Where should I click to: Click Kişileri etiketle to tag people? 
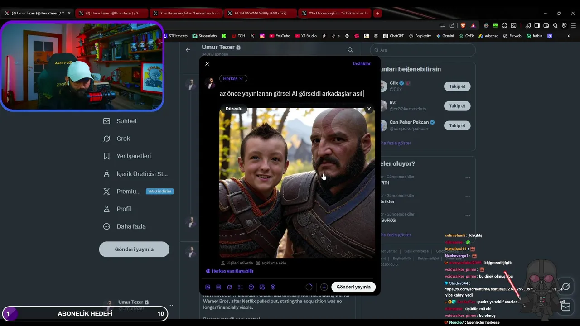click(x=237, y=263)
